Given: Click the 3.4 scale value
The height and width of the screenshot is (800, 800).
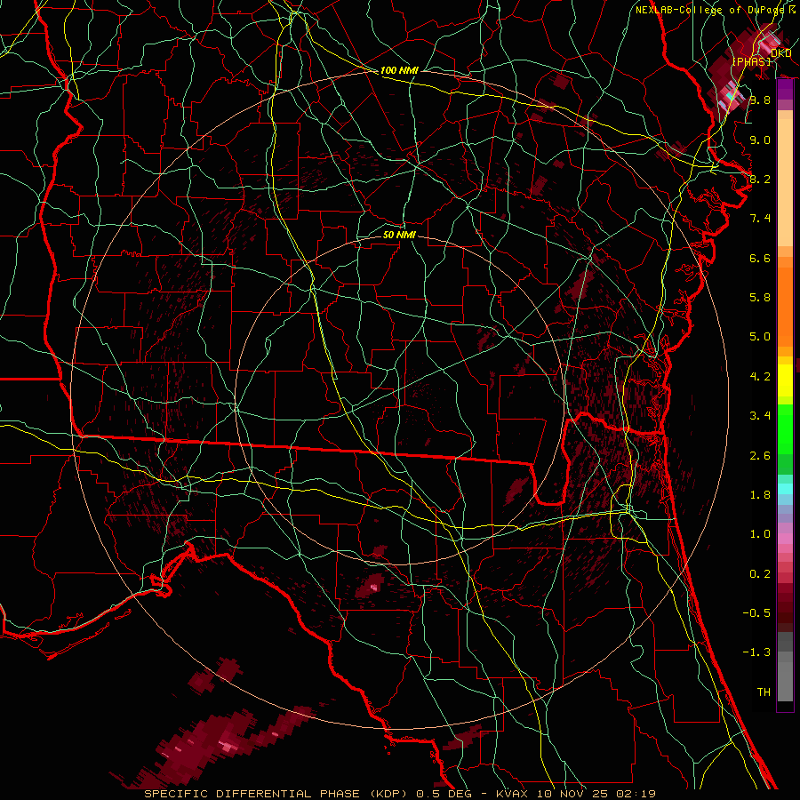Looking at the screenshot, I should click(760, 416).
